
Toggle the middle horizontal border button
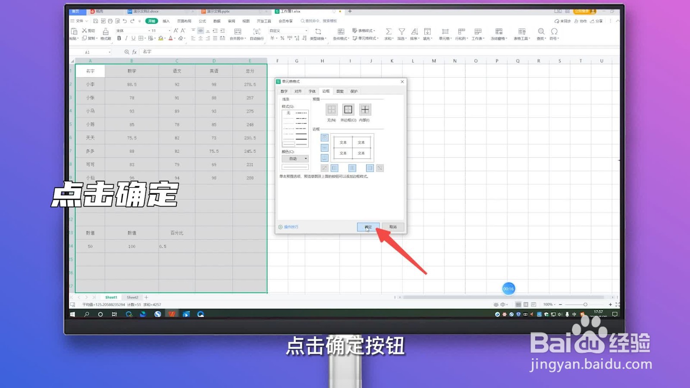click(x=325, y=148)
